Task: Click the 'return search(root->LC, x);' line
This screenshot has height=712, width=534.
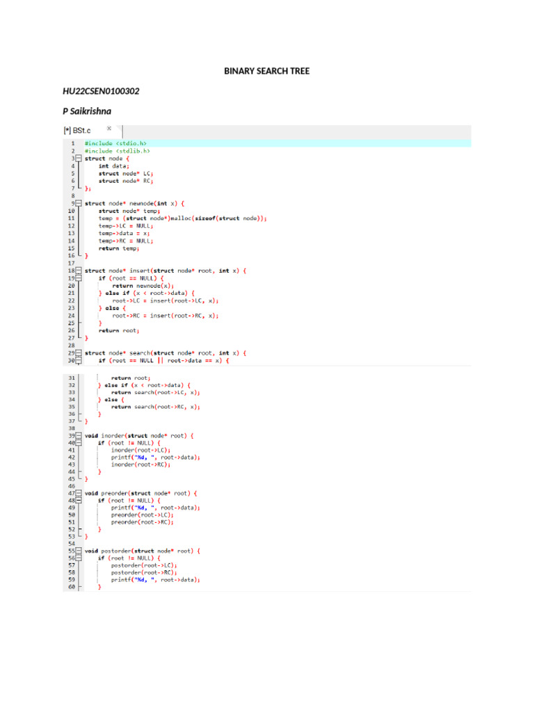Action: pyautogui.click(x=155, y=392)
